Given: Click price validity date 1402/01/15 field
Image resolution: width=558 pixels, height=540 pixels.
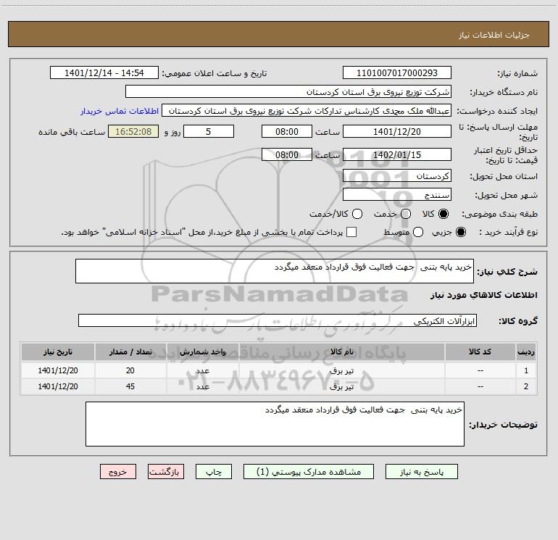Looking at the screenshot, I should tap(397, 154).
